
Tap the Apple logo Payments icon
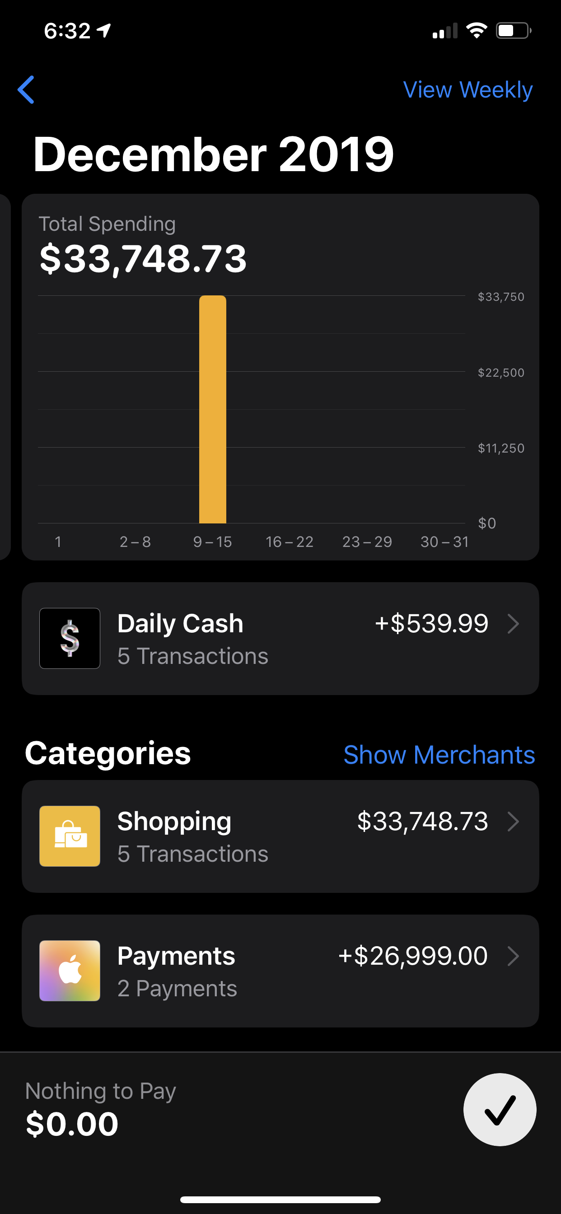[x=70, y=971]
